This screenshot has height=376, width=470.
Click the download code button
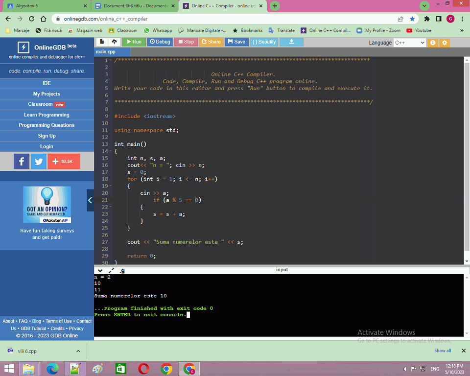point(292,42)
